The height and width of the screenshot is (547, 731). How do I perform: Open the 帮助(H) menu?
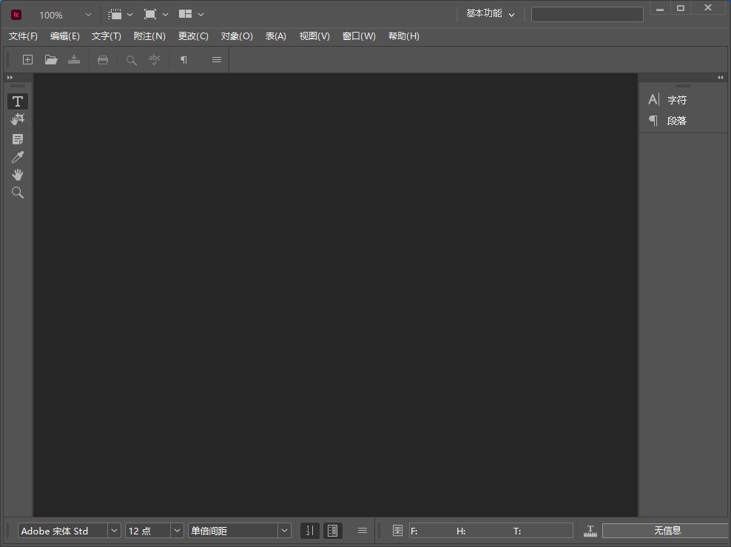[x=404, y=36]
